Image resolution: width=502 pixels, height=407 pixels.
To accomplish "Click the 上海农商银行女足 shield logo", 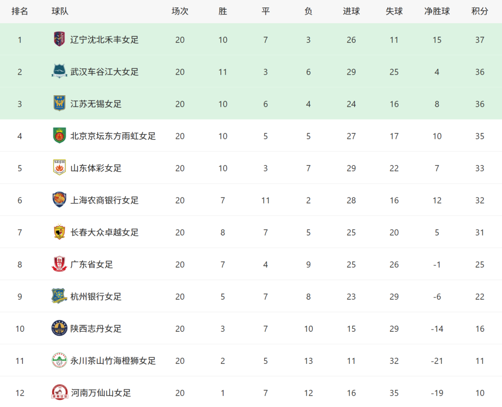I will click(x=59, y=200).
